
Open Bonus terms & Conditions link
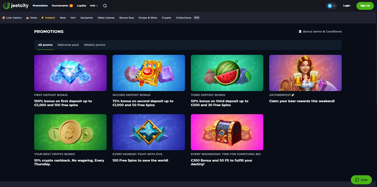tap(322, 31)
